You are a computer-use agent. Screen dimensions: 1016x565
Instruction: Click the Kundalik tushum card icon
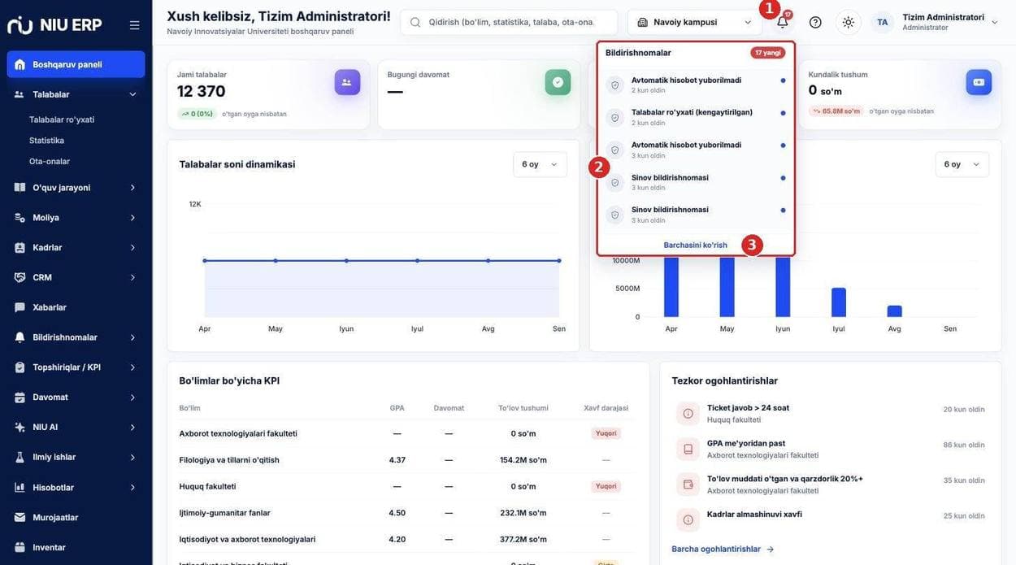coord(979,82)
